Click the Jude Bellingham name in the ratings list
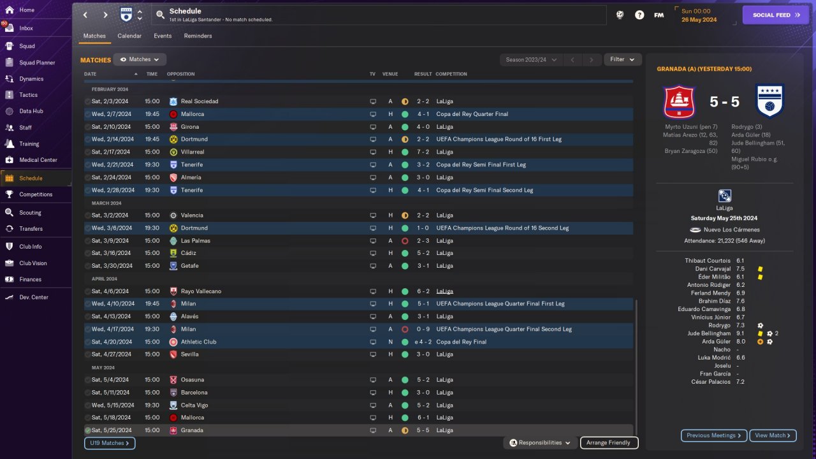 pos(709,333)
